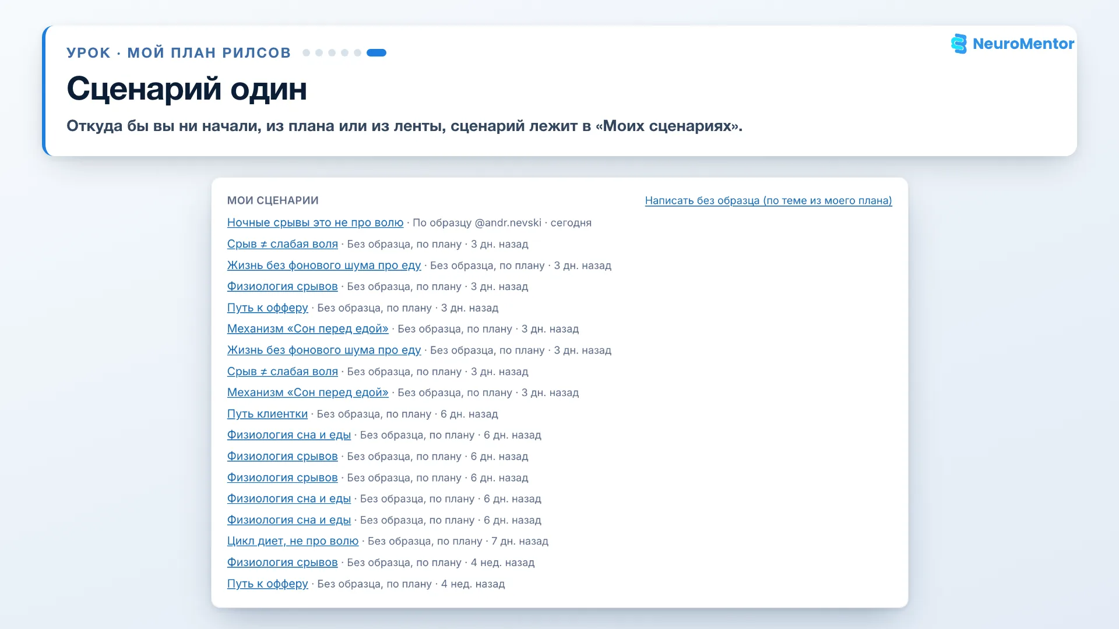This screenshot has height=629, width=1119.
Task: Open scenario Ночные срывы это не про волю
Action: tap(315, 222)
